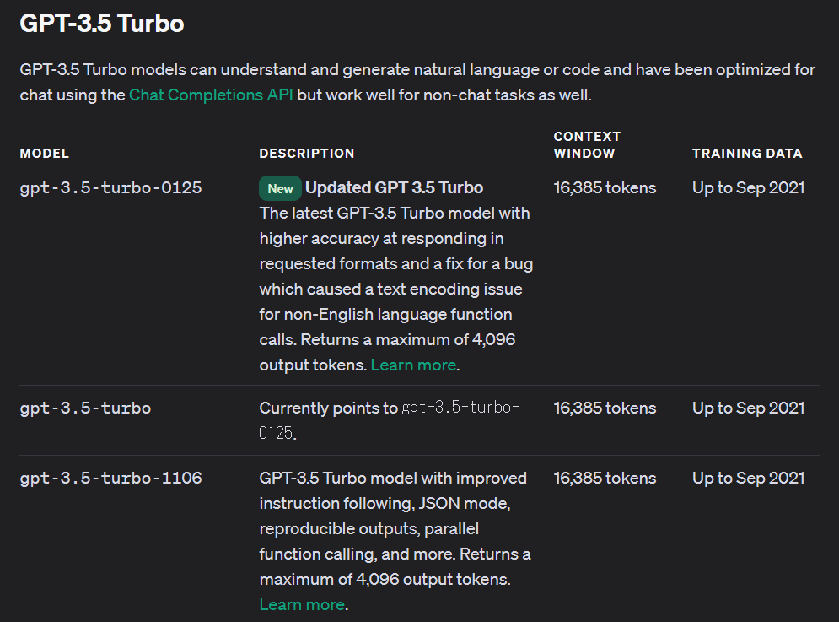
Task: Click the DESCRIPTION column header
Action: pos(307,154)
